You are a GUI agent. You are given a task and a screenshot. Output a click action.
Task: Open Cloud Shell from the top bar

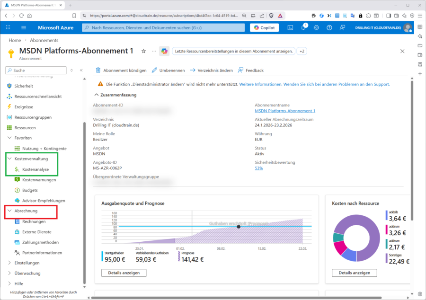pos(290,27)
